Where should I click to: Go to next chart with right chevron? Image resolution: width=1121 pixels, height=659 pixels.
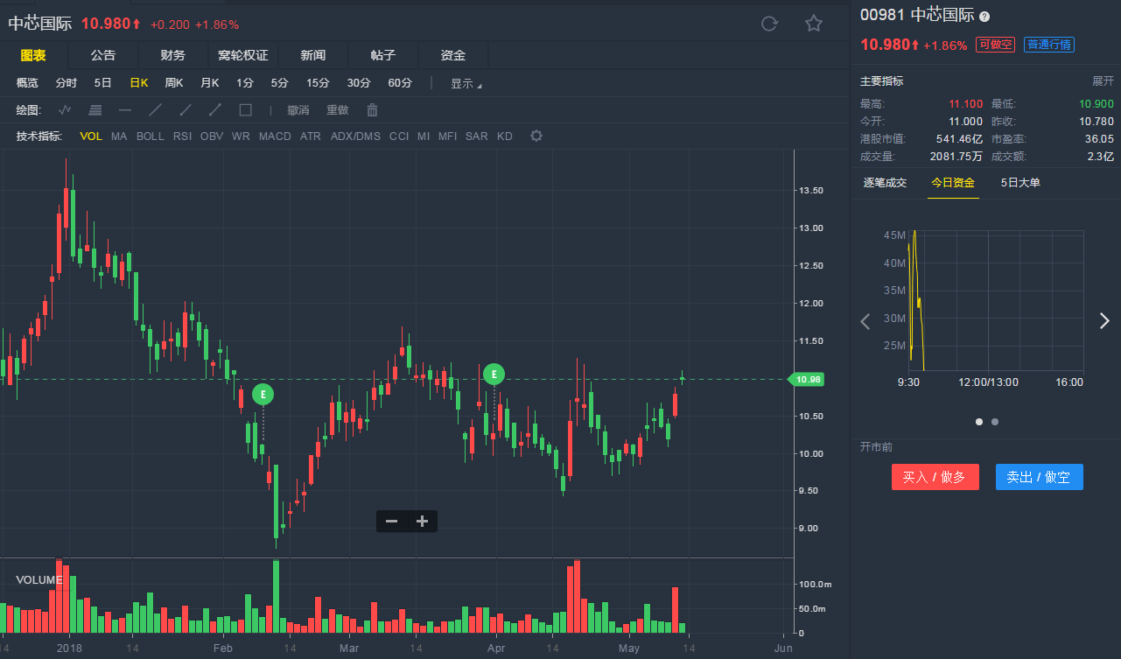click(x=1104, y=321)
